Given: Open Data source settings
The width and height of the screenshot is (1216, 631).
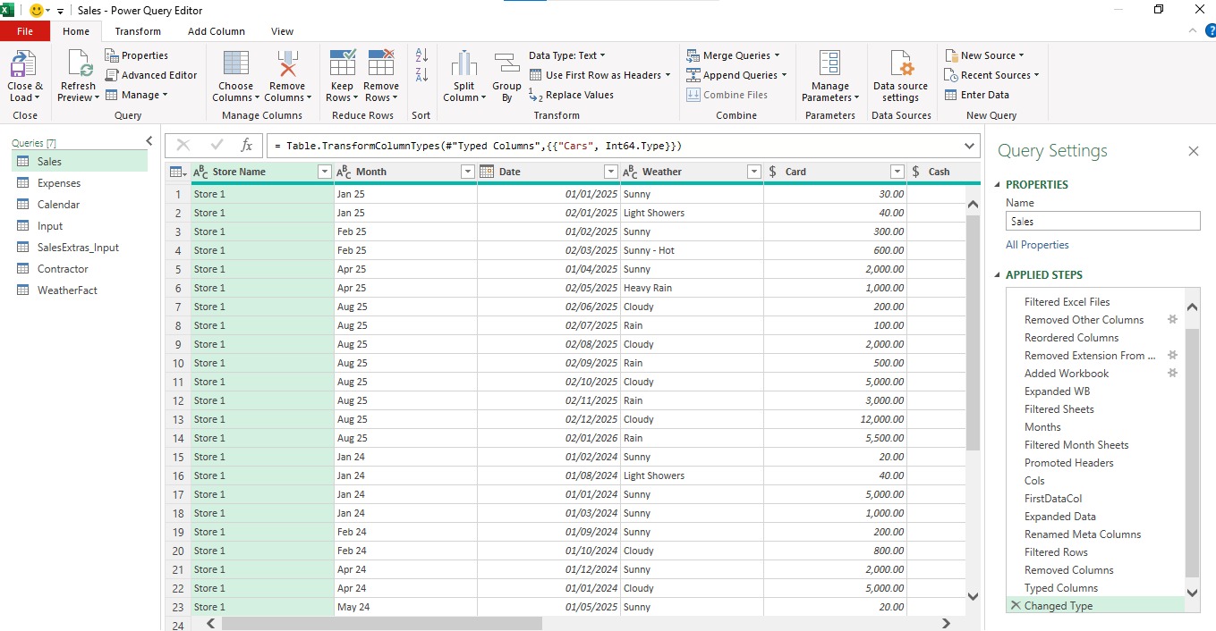Looking at the screenshot, I should click(900, 64).
